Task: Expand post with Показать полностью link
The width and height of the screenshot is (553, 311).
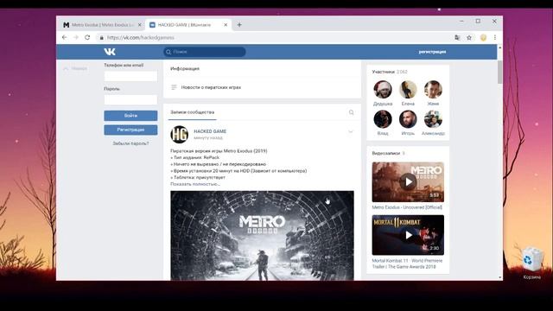Action: [x=195, y=184]
